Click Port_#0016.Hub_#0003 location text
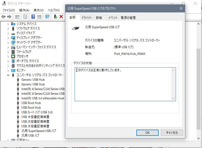 pos(130,54)
